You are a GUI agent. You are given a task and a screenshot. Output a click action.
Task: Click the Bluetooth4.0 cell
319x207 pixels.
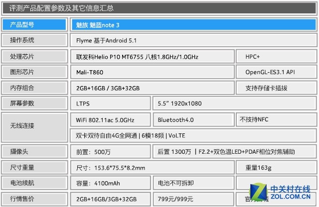193,120
